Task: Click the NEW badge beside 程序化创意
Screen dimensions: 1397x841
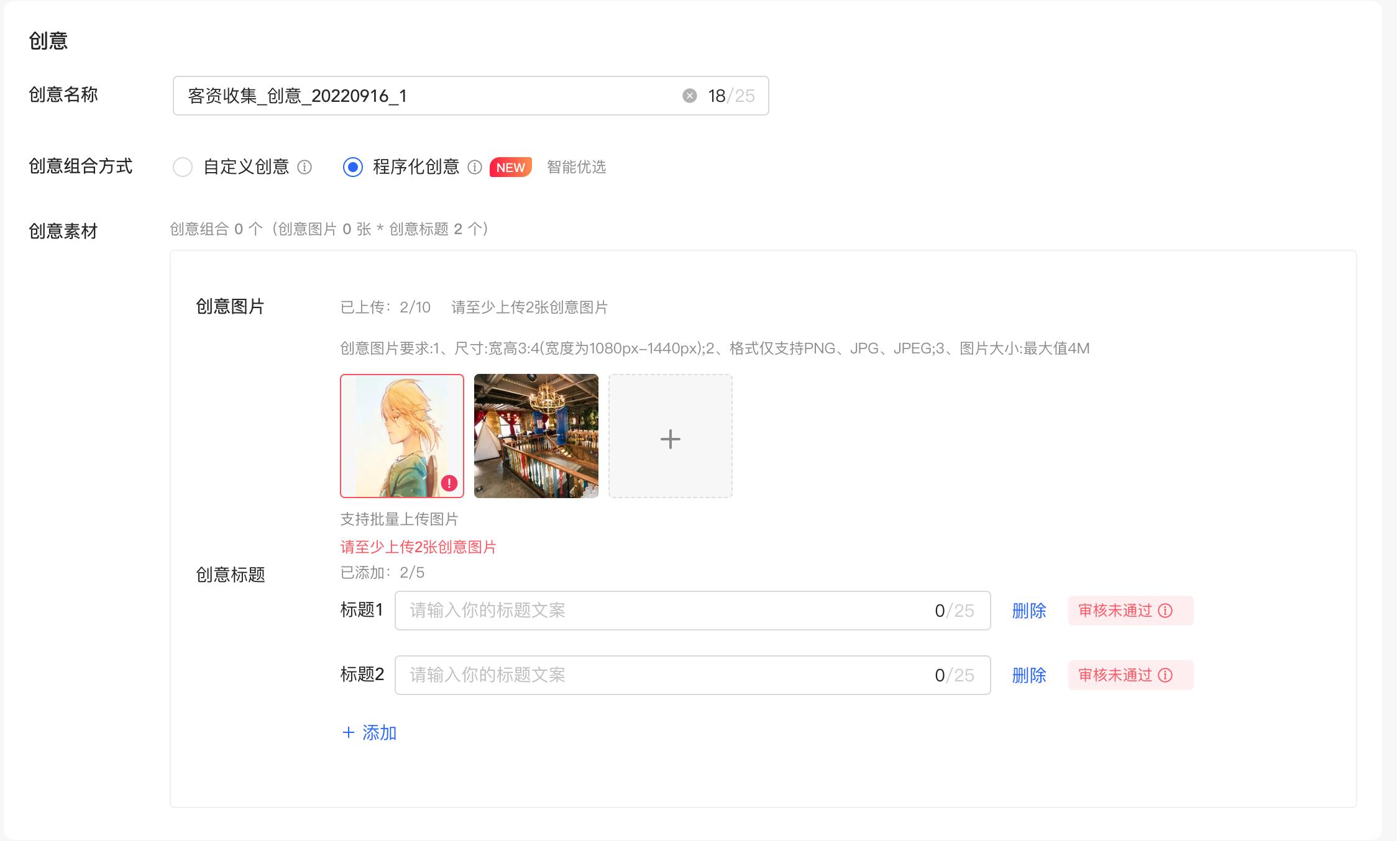Action: pyautogui.click(x=510, y=167)
